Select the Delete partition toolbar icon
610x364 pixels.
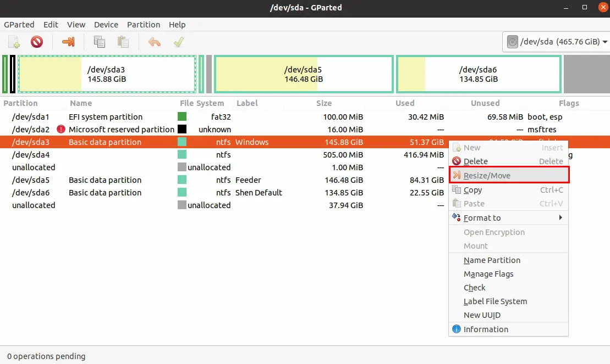[x=37, y=42]
